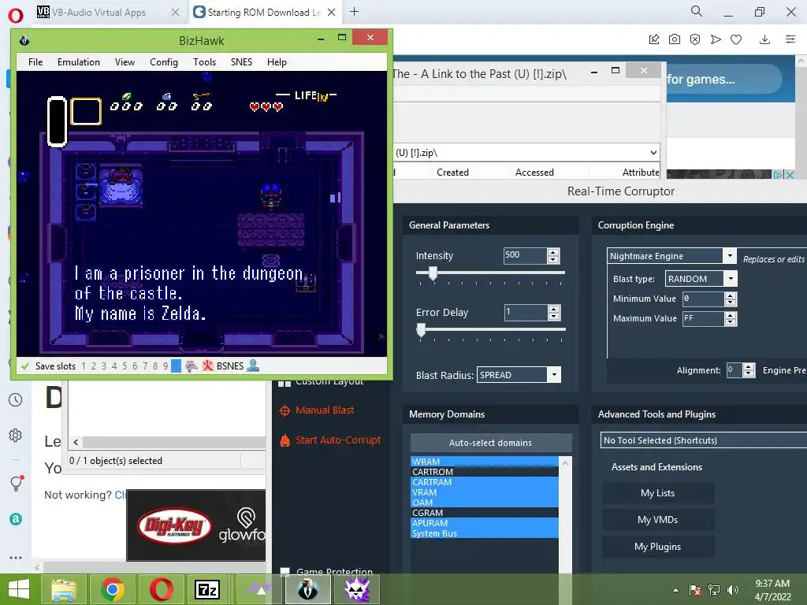
Task: Open Windows Start button on taskbar
Action: point(19,589)
